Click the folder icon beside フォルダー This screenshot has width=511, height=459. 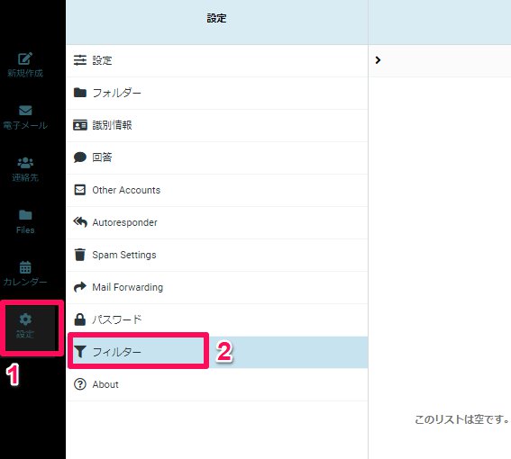pos(80,93)
